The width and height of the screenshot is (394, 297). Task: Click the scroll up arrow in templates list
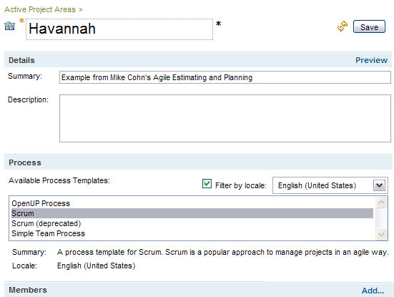click(381, 203)
